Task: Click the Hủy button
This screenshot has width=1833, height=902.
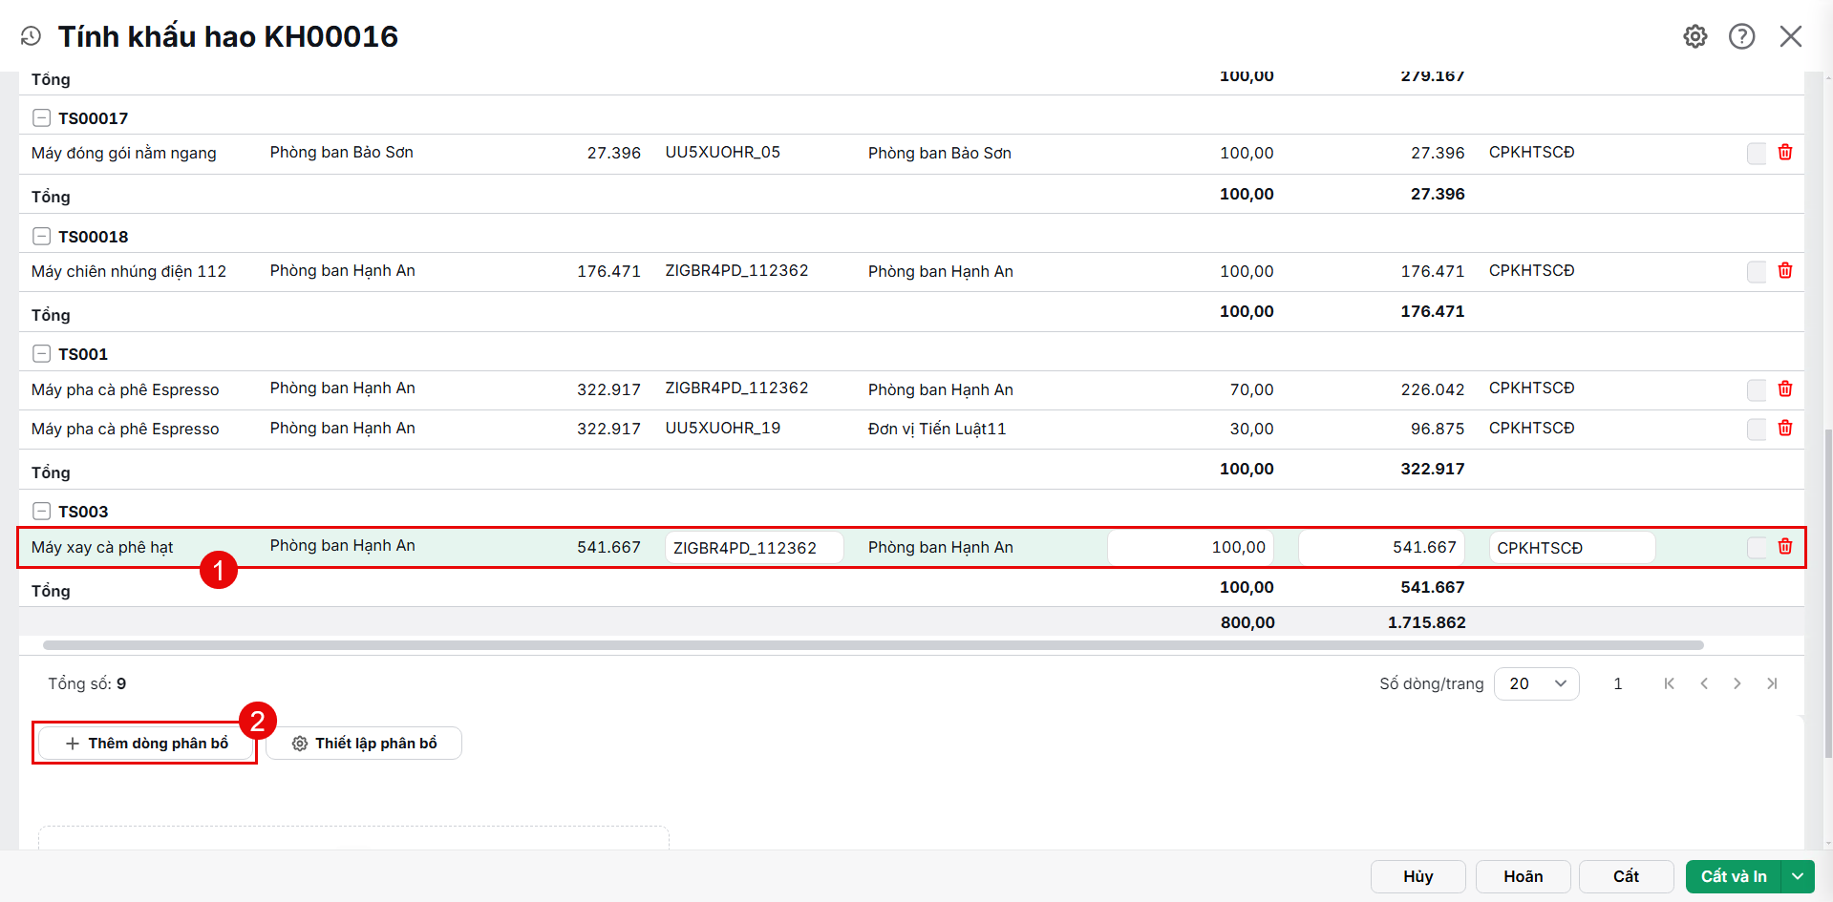Action: 1417,876
